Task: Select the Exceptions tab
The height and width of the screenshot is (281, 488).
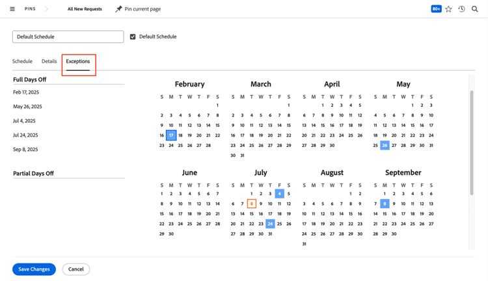Action: point(78,61)
